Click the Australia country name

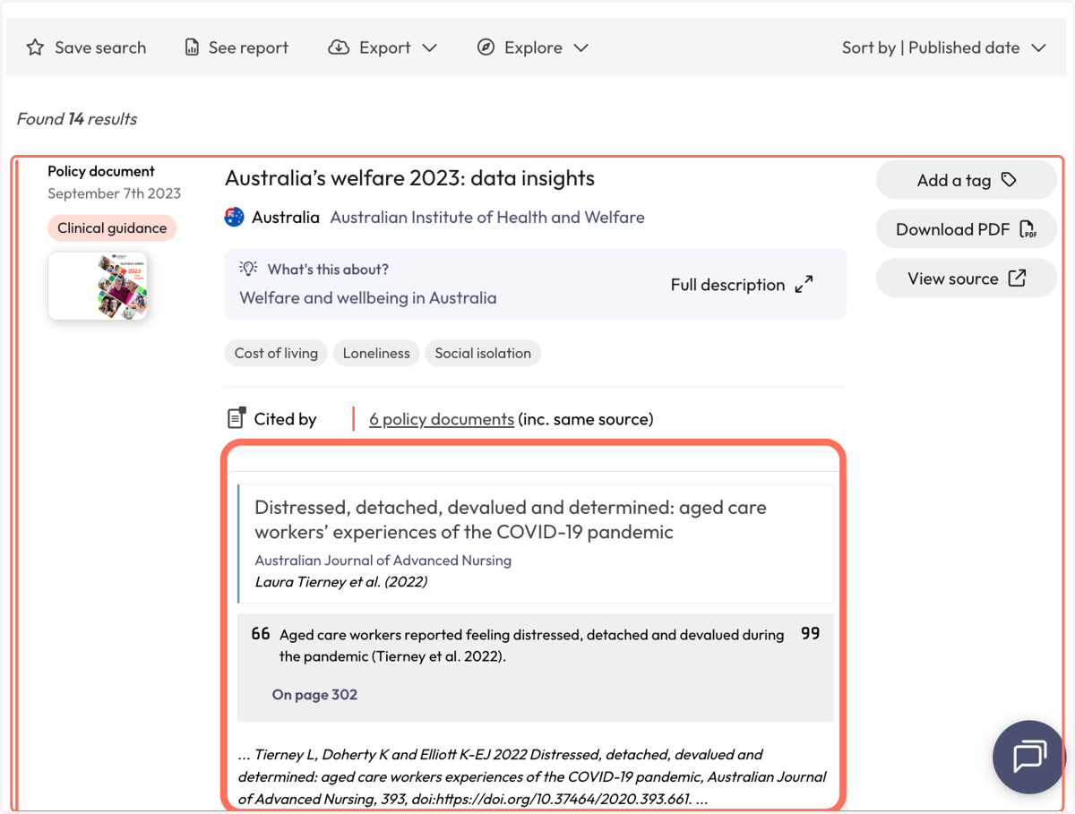(x=286, y=217)
